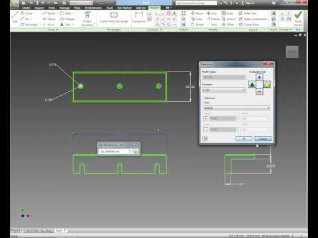Open the Project Geometry tool
The image size is (318, 238).
click(x=87, y=19)
